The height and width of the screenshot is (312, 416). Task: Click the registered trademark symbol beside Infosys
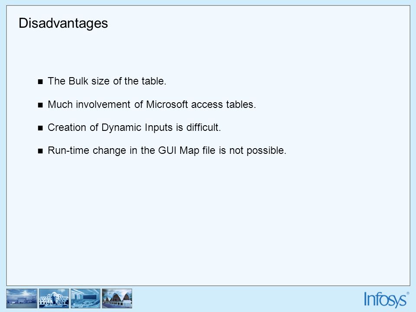coord(408,293)
